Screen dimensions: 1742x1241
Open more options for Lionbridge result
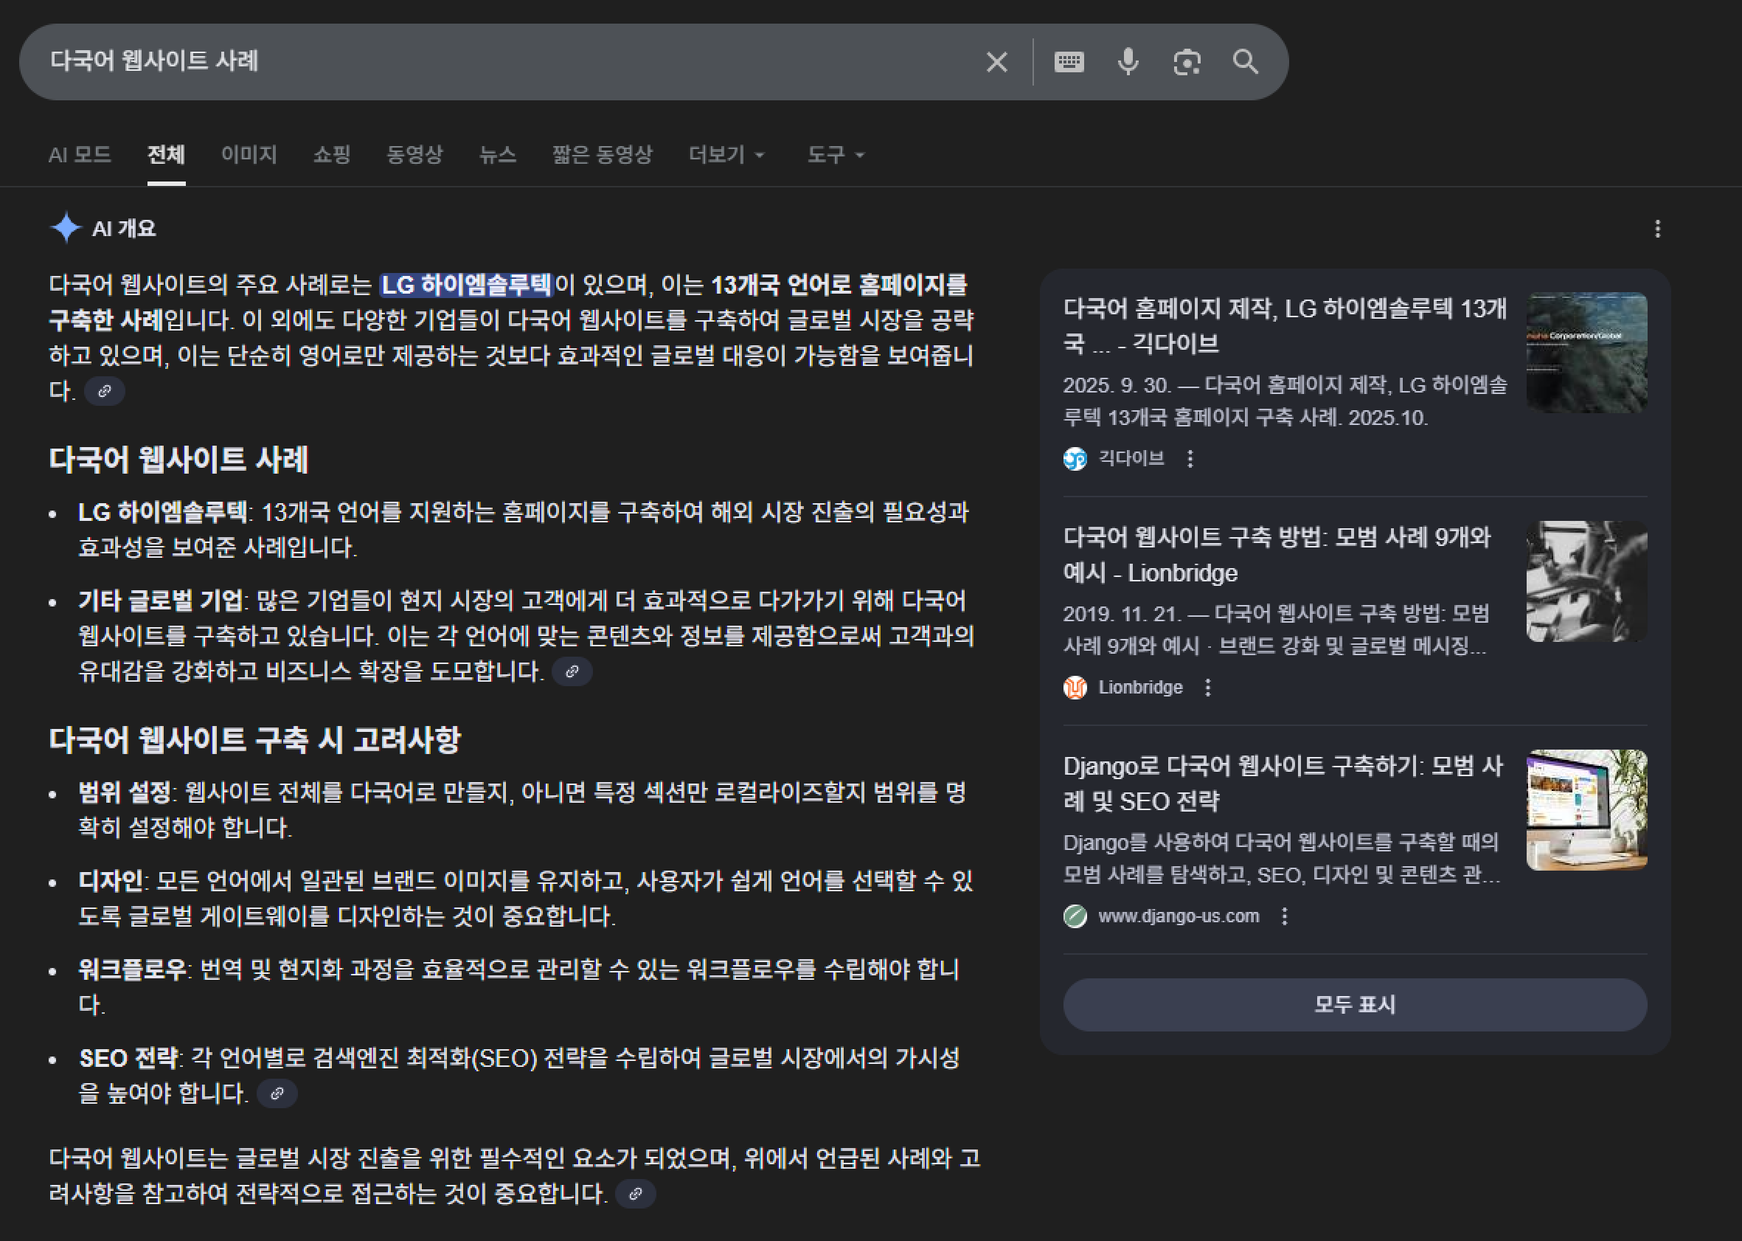point(1207,688)
